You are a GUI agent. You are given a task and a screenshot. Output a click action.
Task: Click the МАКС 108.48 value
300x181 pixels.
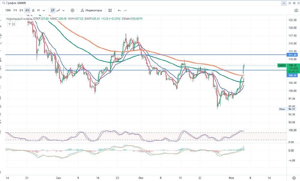(58, 19)
